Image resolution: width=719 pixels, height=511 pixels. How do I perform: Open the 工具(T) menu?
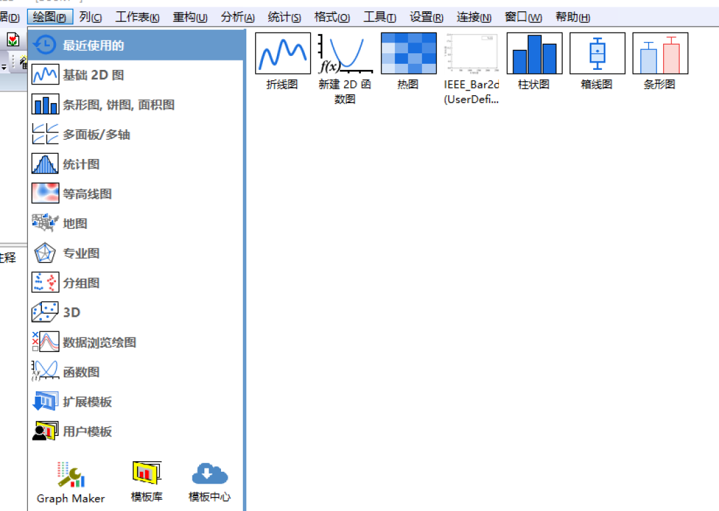(x=379, y=17)
